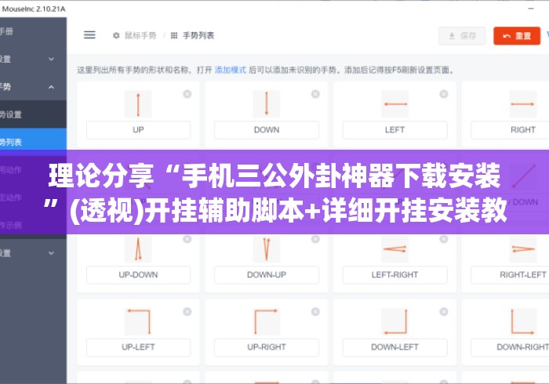Expand the first 设置 sidebar section chevron
549x384 pixels.
pos(51,59)
